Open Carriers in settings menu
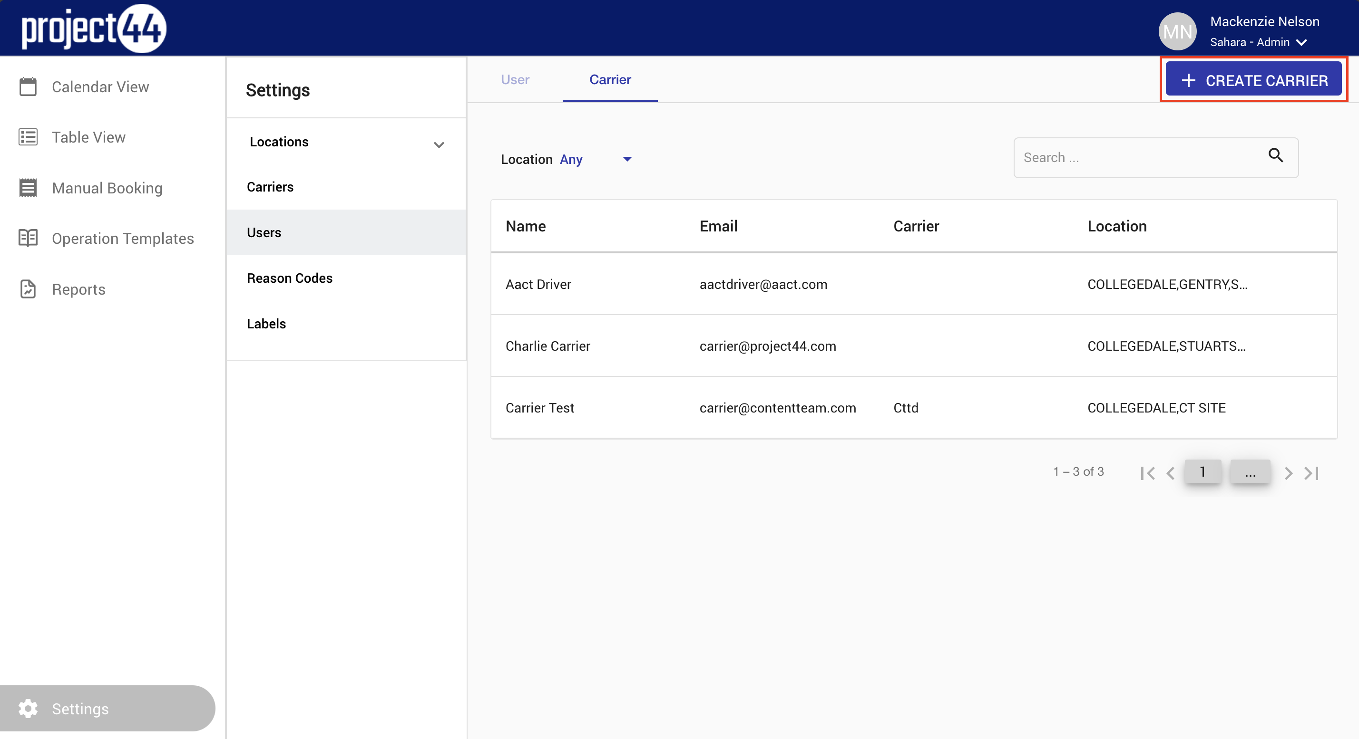This screenshot has height=739, width=1359. pos(346,187)
